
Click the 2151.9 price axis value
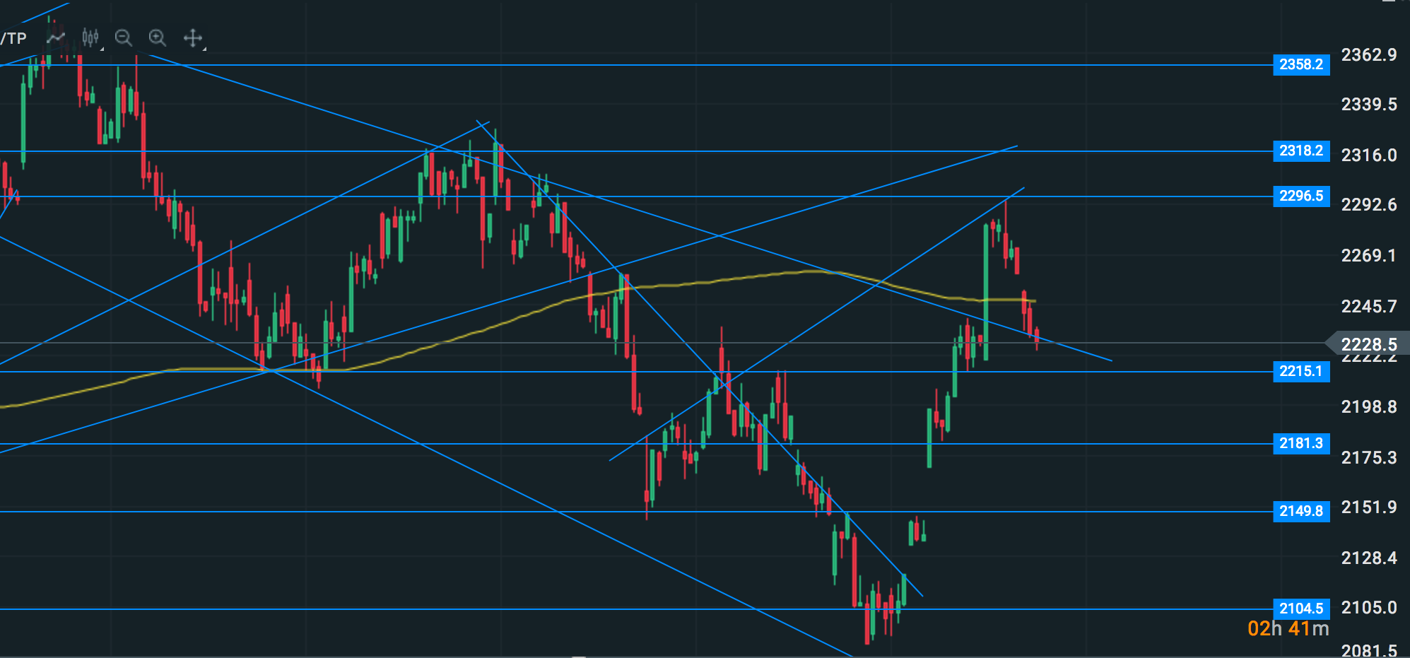[x=1369, y=507]
